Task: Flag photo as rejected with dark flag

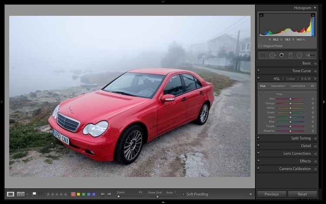Action: point(40,194)
